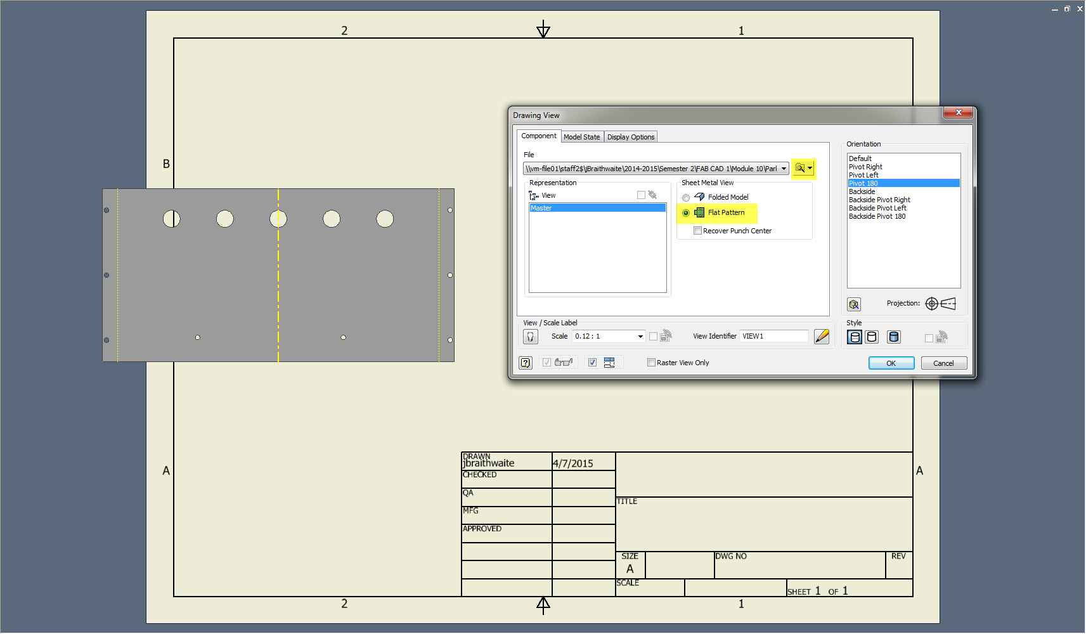Cancel the Drawing View dialog
1086x634 pixels.
[x=943, y=363]
